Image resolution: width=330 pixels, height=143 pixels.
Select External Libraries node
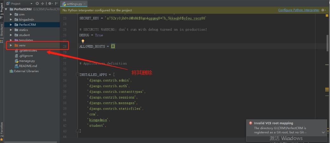(26, 71)
